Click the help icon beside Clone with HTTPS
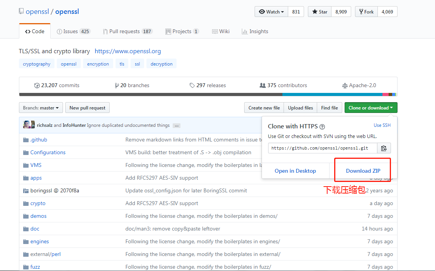This screenshot has width=435, height=271. (322, 127)
